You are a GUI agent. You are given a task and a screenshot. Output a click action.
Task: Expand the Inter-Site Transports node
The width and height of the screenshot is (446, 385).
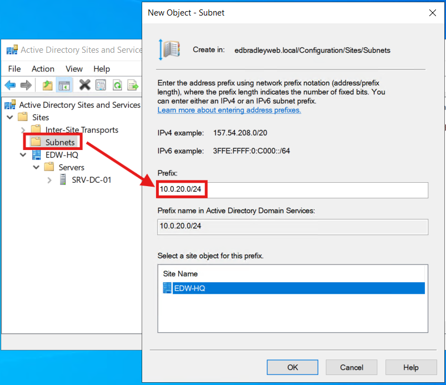(x=23, y=129)
